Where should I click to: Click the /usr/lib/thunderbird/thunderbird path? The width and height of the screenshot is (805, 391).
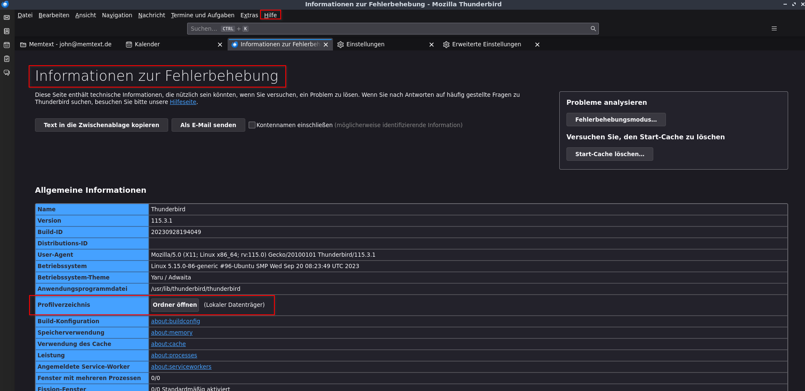[x=196, y=289]
